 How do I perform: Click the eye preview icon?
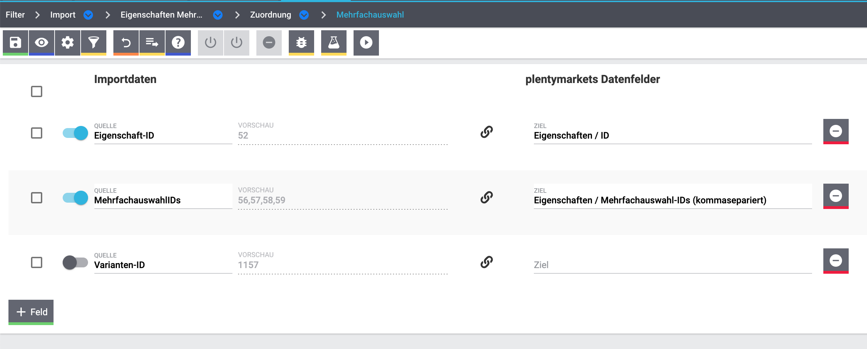click(42, 43)
